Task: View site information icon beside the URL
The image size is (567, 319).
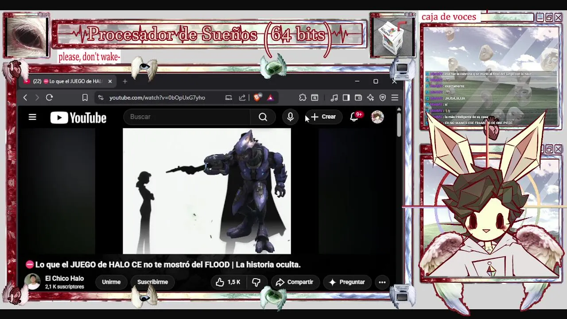Action: [101, 97]
